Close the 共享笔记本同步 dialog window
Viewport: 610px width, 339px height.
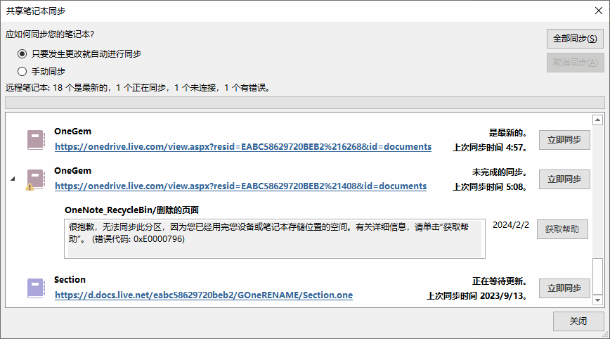point(599,11)
